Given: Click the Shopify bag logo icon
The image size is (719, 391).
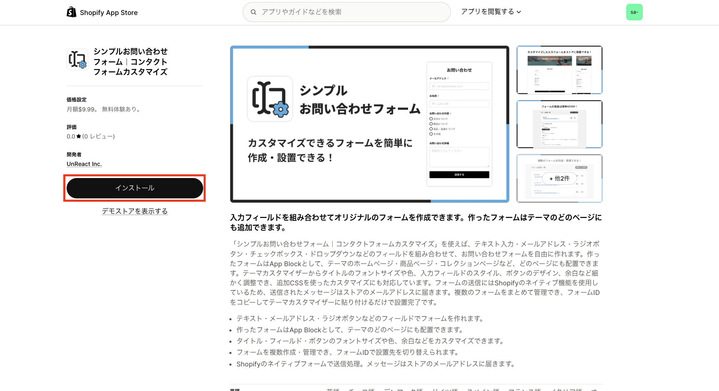Looking at the screenshot, I should point(71,12).
